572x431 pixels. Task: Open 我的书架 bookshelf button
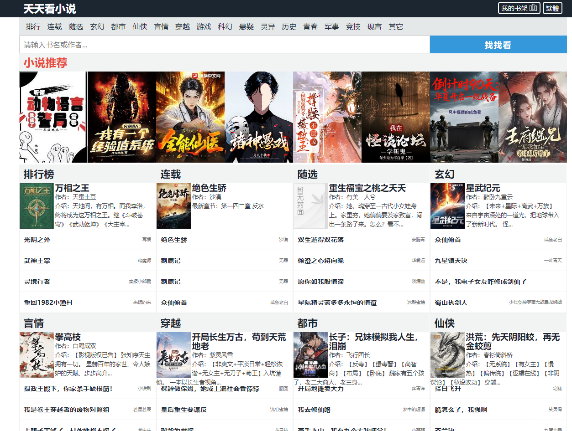(519, 8)
